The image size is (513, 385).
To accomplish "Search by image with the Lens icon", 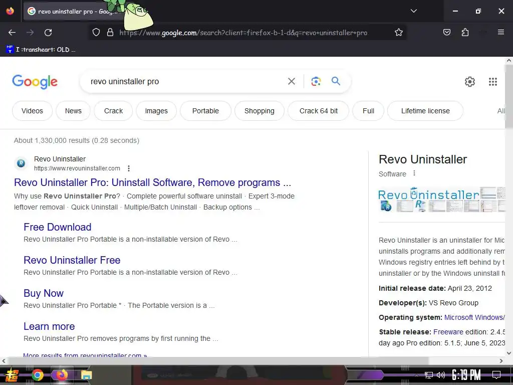I will 316,81.
